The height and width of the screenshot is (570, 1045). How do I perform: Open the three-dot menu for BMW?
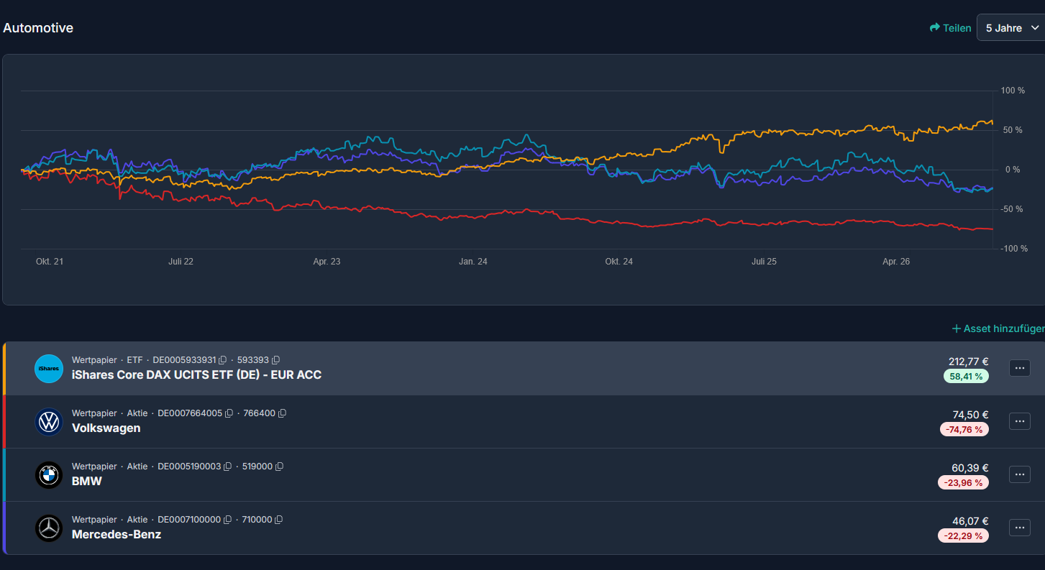tap(1020, 474)
